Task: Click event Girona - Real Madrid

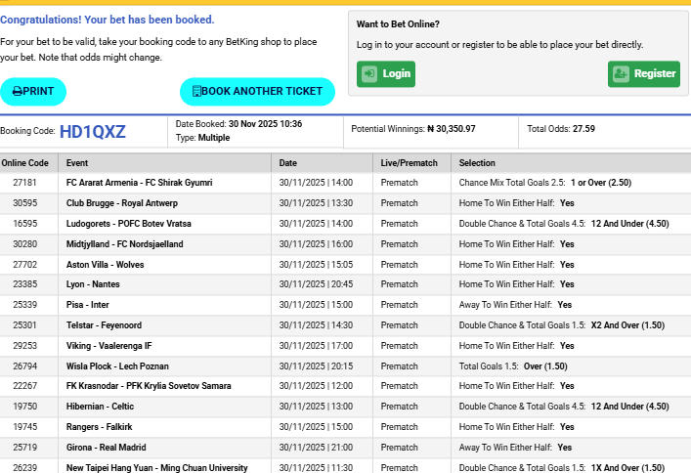Action: coord(107,448)
